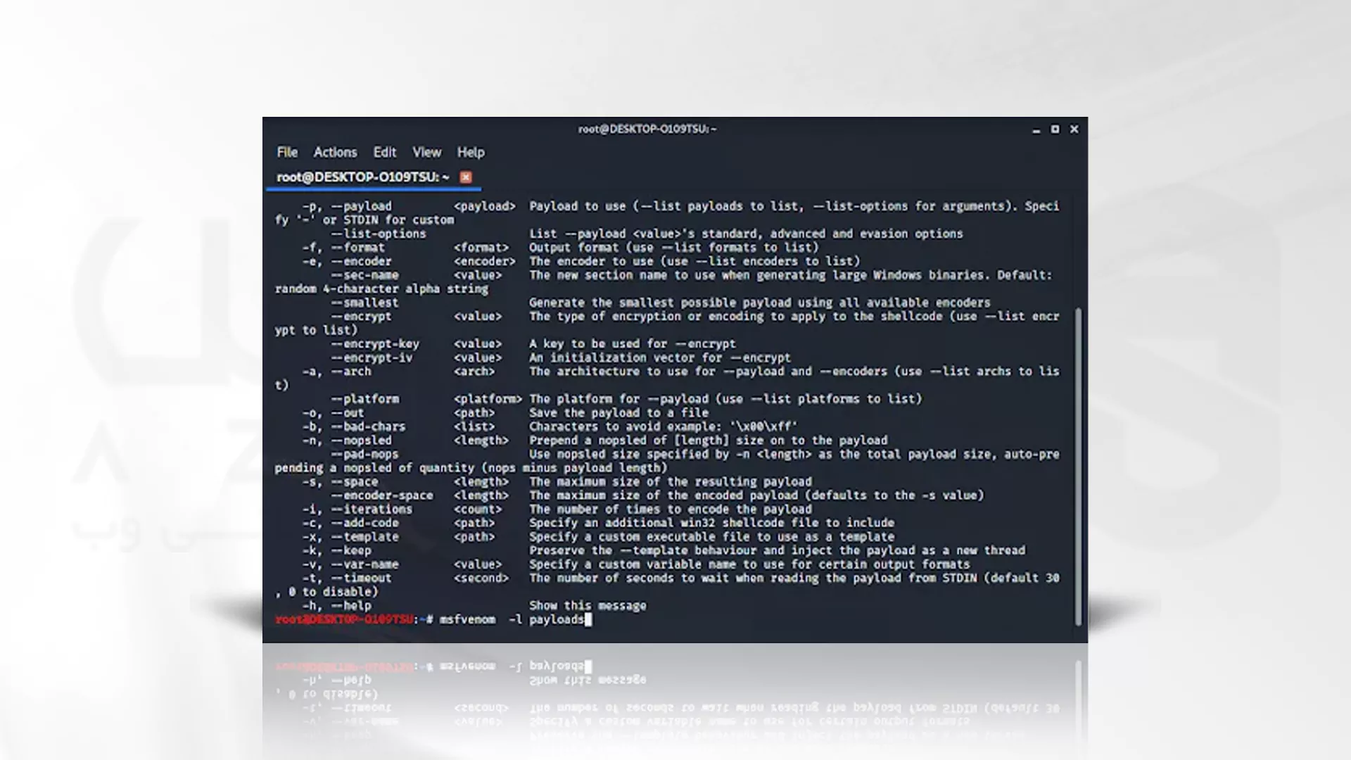1351x760 pixels.
Task: Click the '--encrypt-key' option text
Action: 375,344
